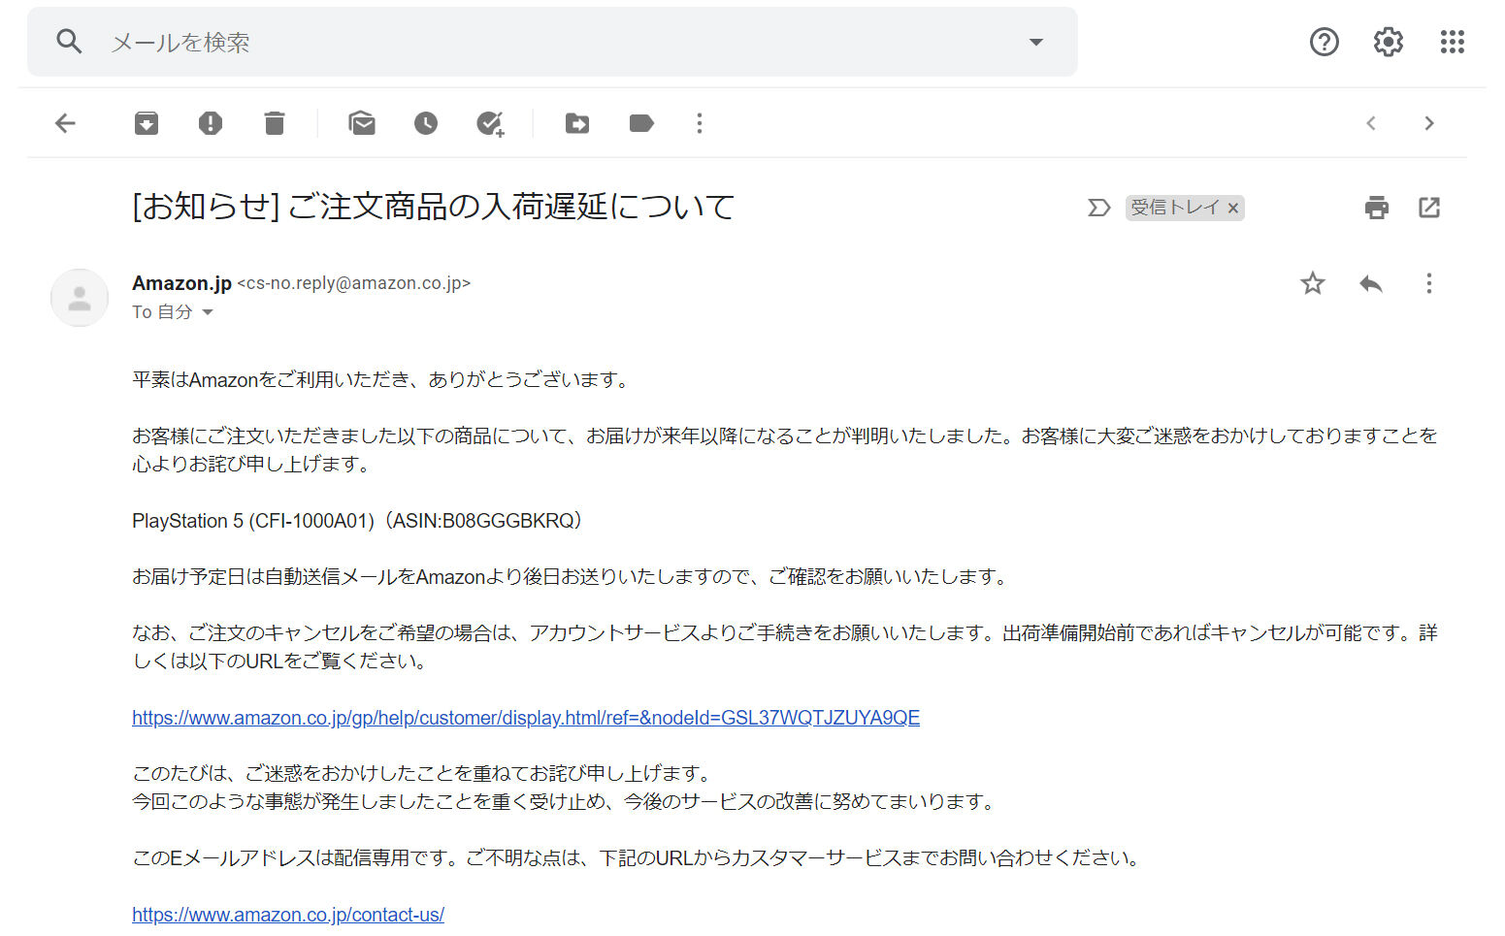This screenshot has width=1505, height=936.
Task: Open the Amazon help customer display link
Action: coord(526,718)
